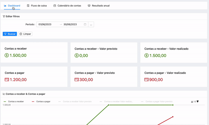Toggle Contas a pagar legend series
Image resolution: width=209 pixels, height=125 pixels.
pyautogui.click(x=41, y=102)
